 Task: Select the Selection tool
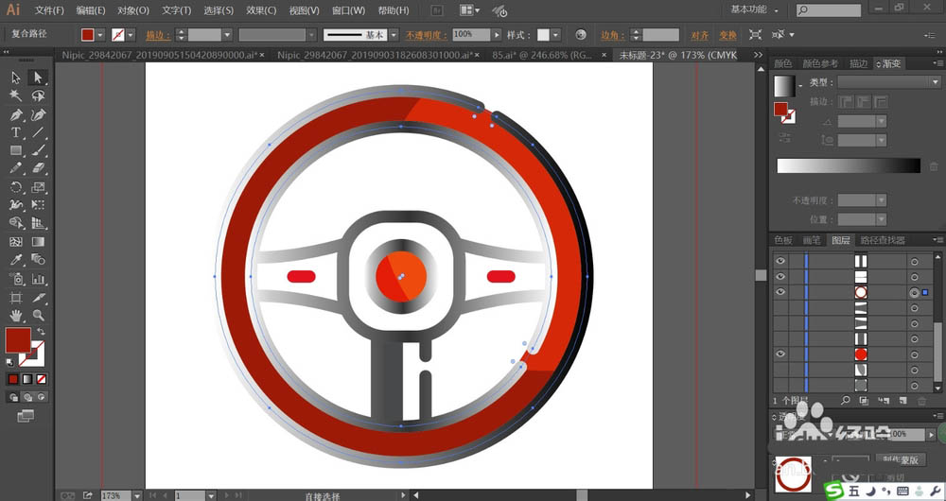(x=16, y=78)
